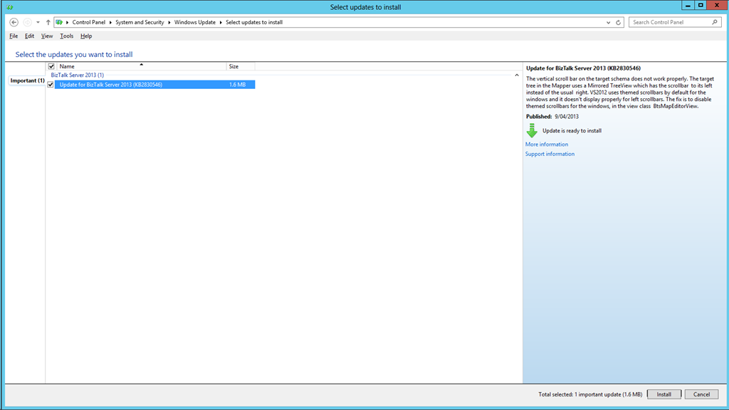Click the BizTalk Server 2013 (1) group header
This screenshot has height=410, width=729.
pos(77,75)
